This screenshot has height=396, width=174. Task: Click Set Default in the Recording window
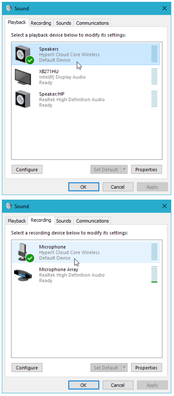click(106, 368)
